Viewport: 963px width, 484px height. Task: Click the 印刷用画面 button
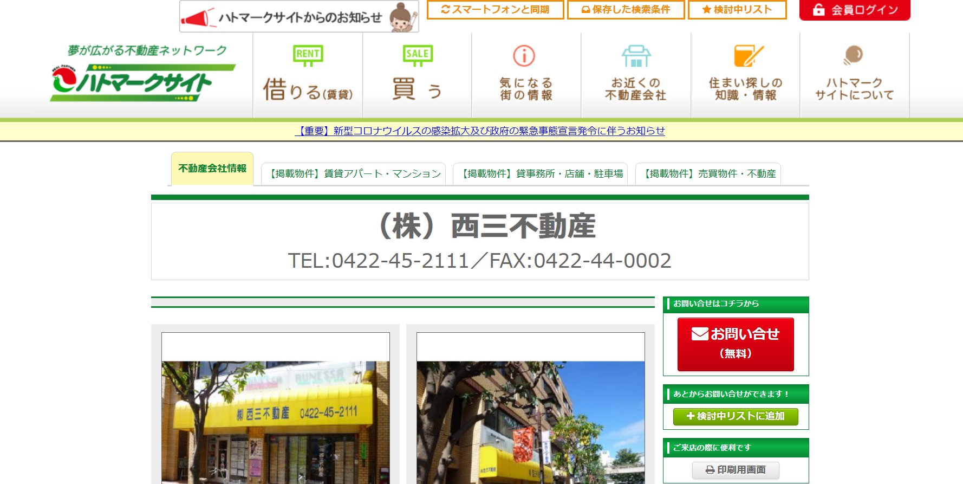(736, 470)
